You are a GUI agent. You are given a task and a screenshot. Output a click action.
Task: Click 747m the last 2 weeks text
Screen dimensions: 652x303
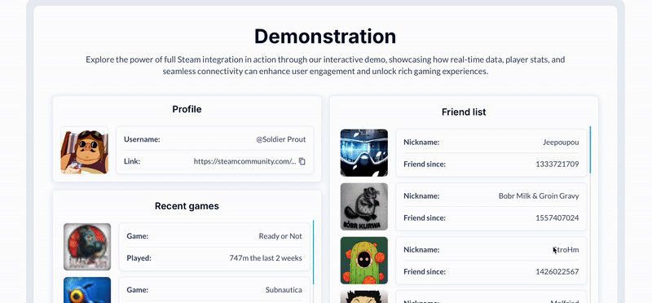point(266,258)
